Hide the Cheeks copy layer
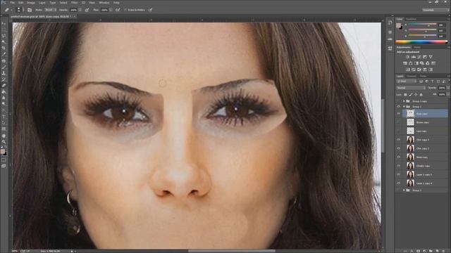 click(398, 166)
